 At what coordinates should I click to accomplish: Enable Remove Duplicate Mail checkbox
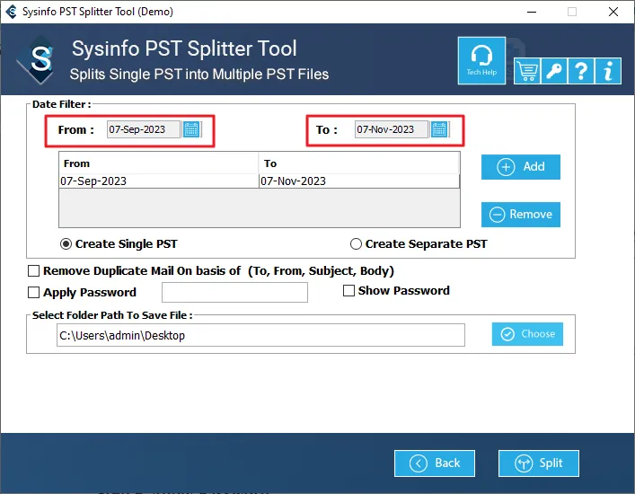pyautogui.click(x=33, y=271)
